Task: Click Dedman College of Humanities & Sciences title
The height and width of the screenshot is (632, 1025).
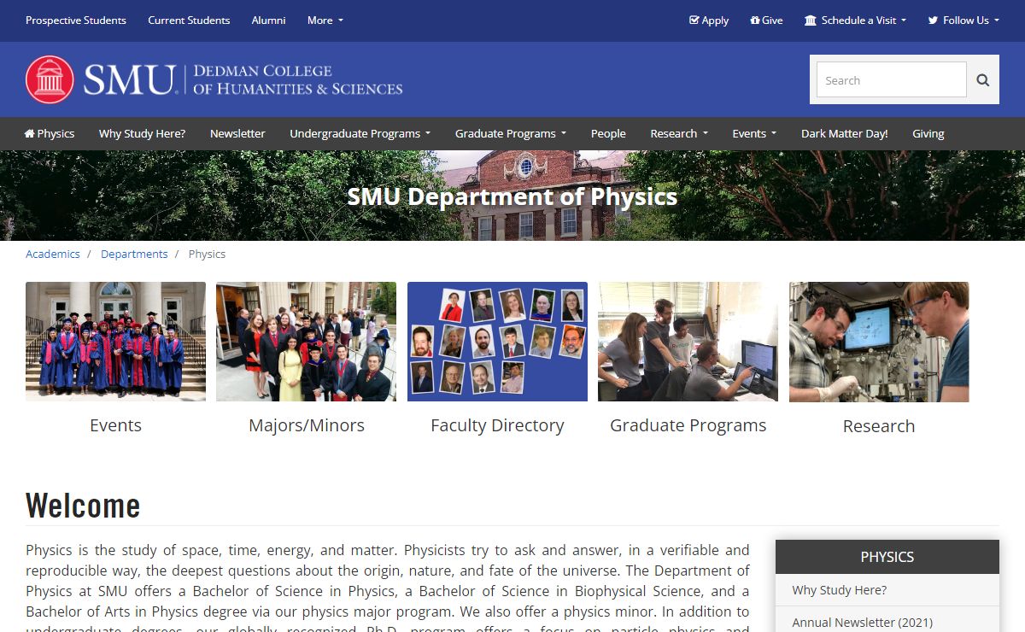Action: (x=298, y=79)
